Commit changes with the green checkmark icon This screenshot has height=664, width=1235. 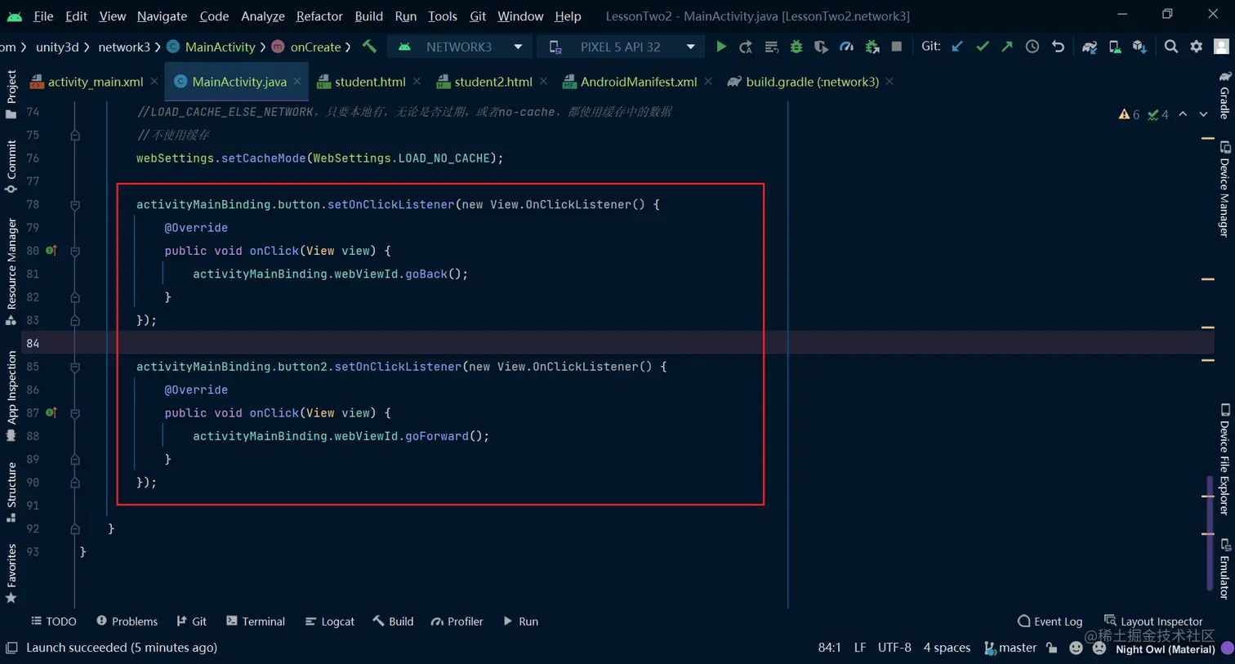pyautogui.click(x=983, y=47)
